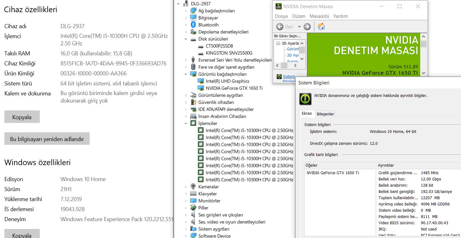Click the İS derlemesi value 19043.928
The width and height of the screenshot is (461, 238).
point(72,209)
